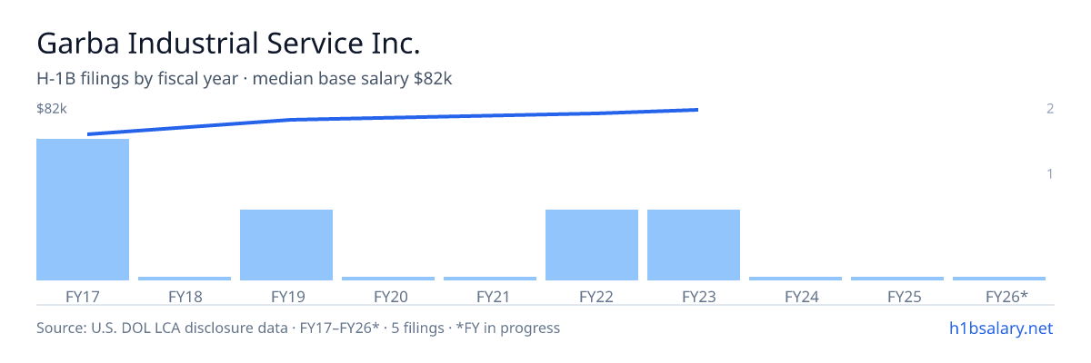The width and height of the screenshot is (1091, 363).
Task: Select the FY19 bar in chart
Action: 286,245
